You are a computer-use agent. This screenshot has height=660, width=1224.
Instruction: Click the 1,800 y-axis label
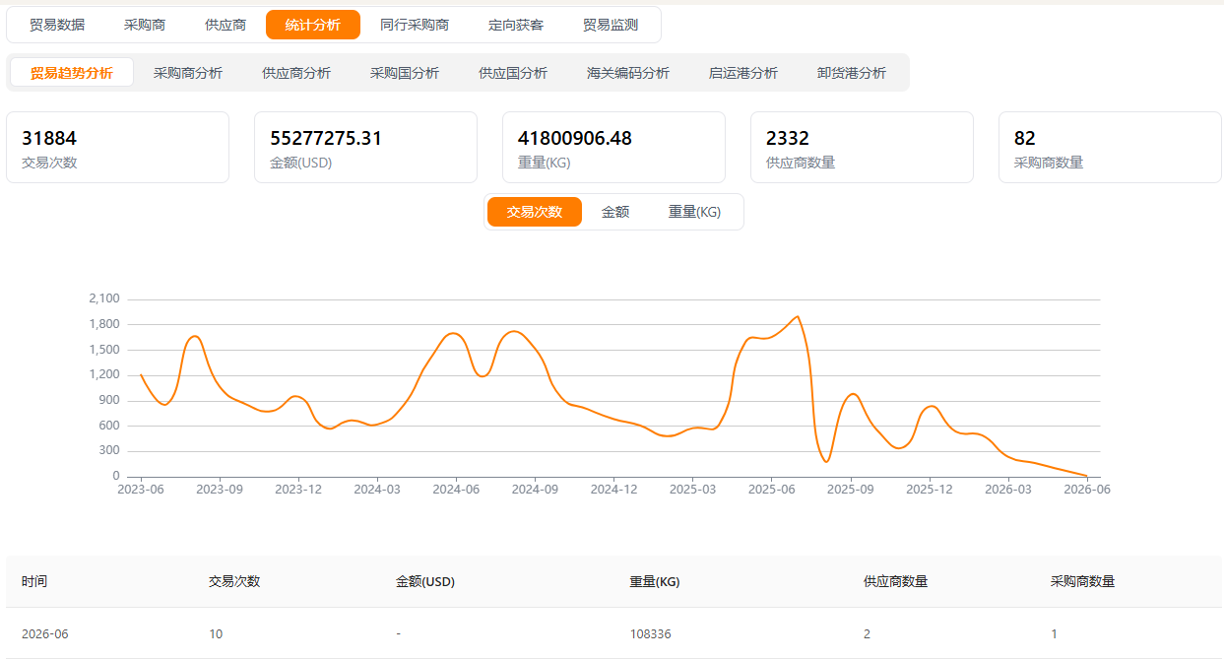(x=103, y=324)
